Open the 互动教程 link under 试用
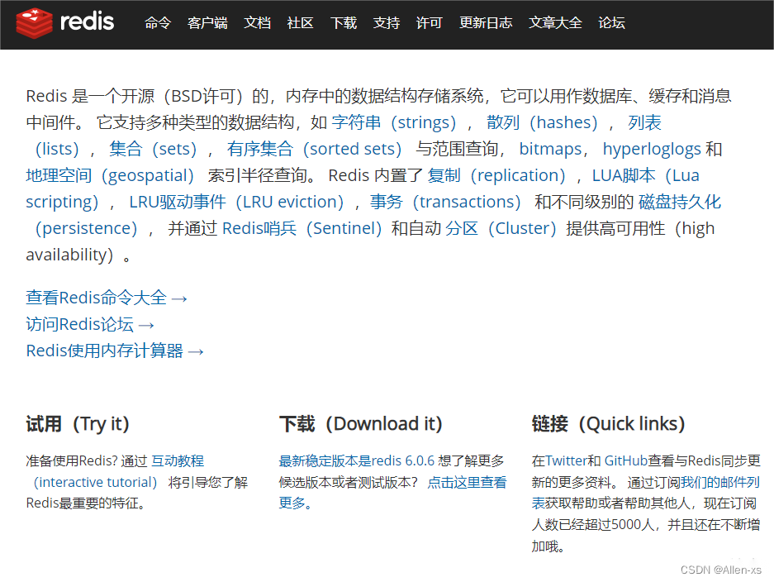 coord(178,460)
